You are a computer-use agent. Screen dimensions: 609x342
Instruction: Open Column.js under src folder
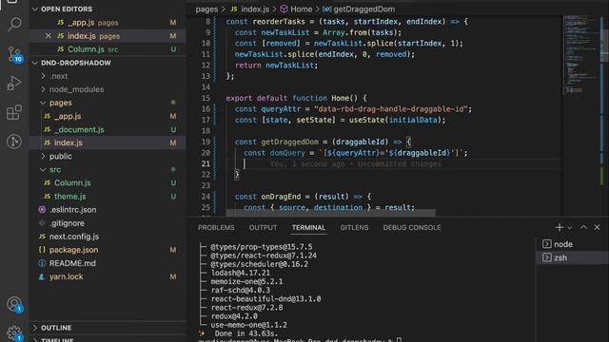[108, 183]
